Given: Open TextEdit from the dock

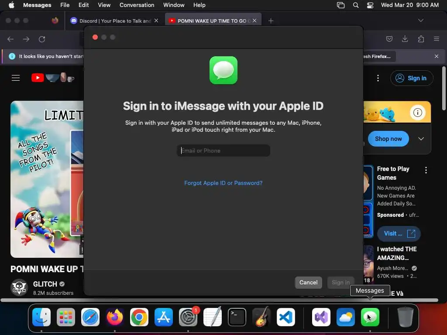Looking at the screenshot, I should (213, 317).
